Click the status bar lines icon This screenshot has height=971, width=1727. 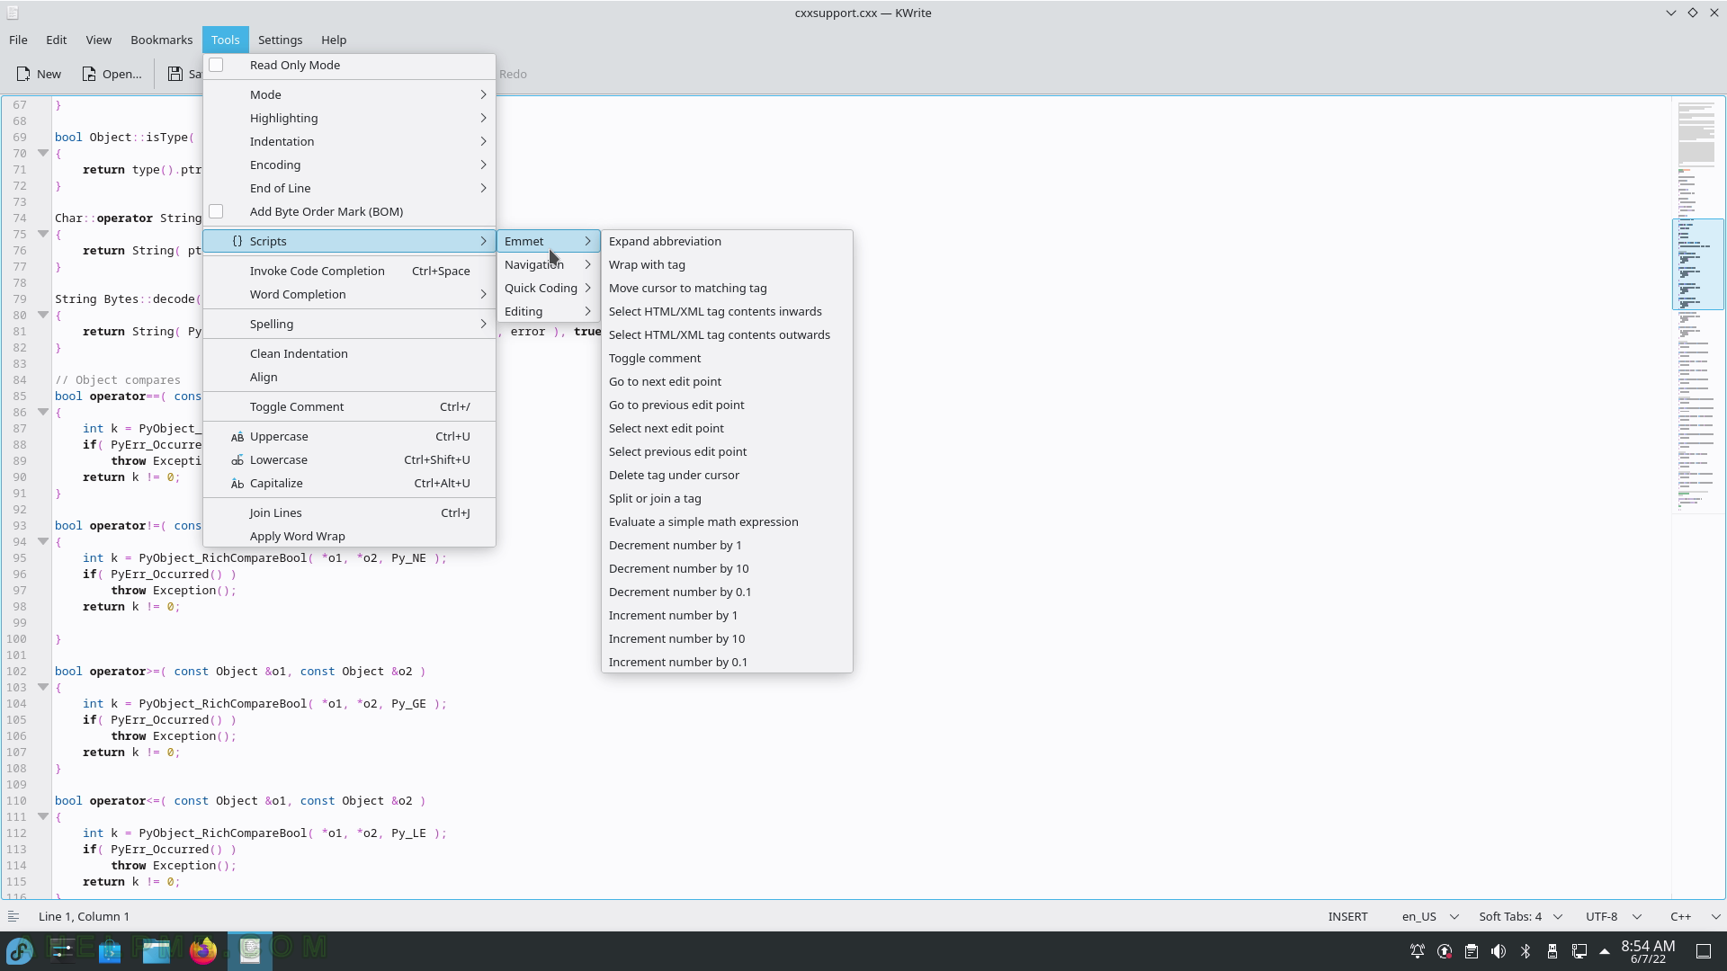point(13,916)
